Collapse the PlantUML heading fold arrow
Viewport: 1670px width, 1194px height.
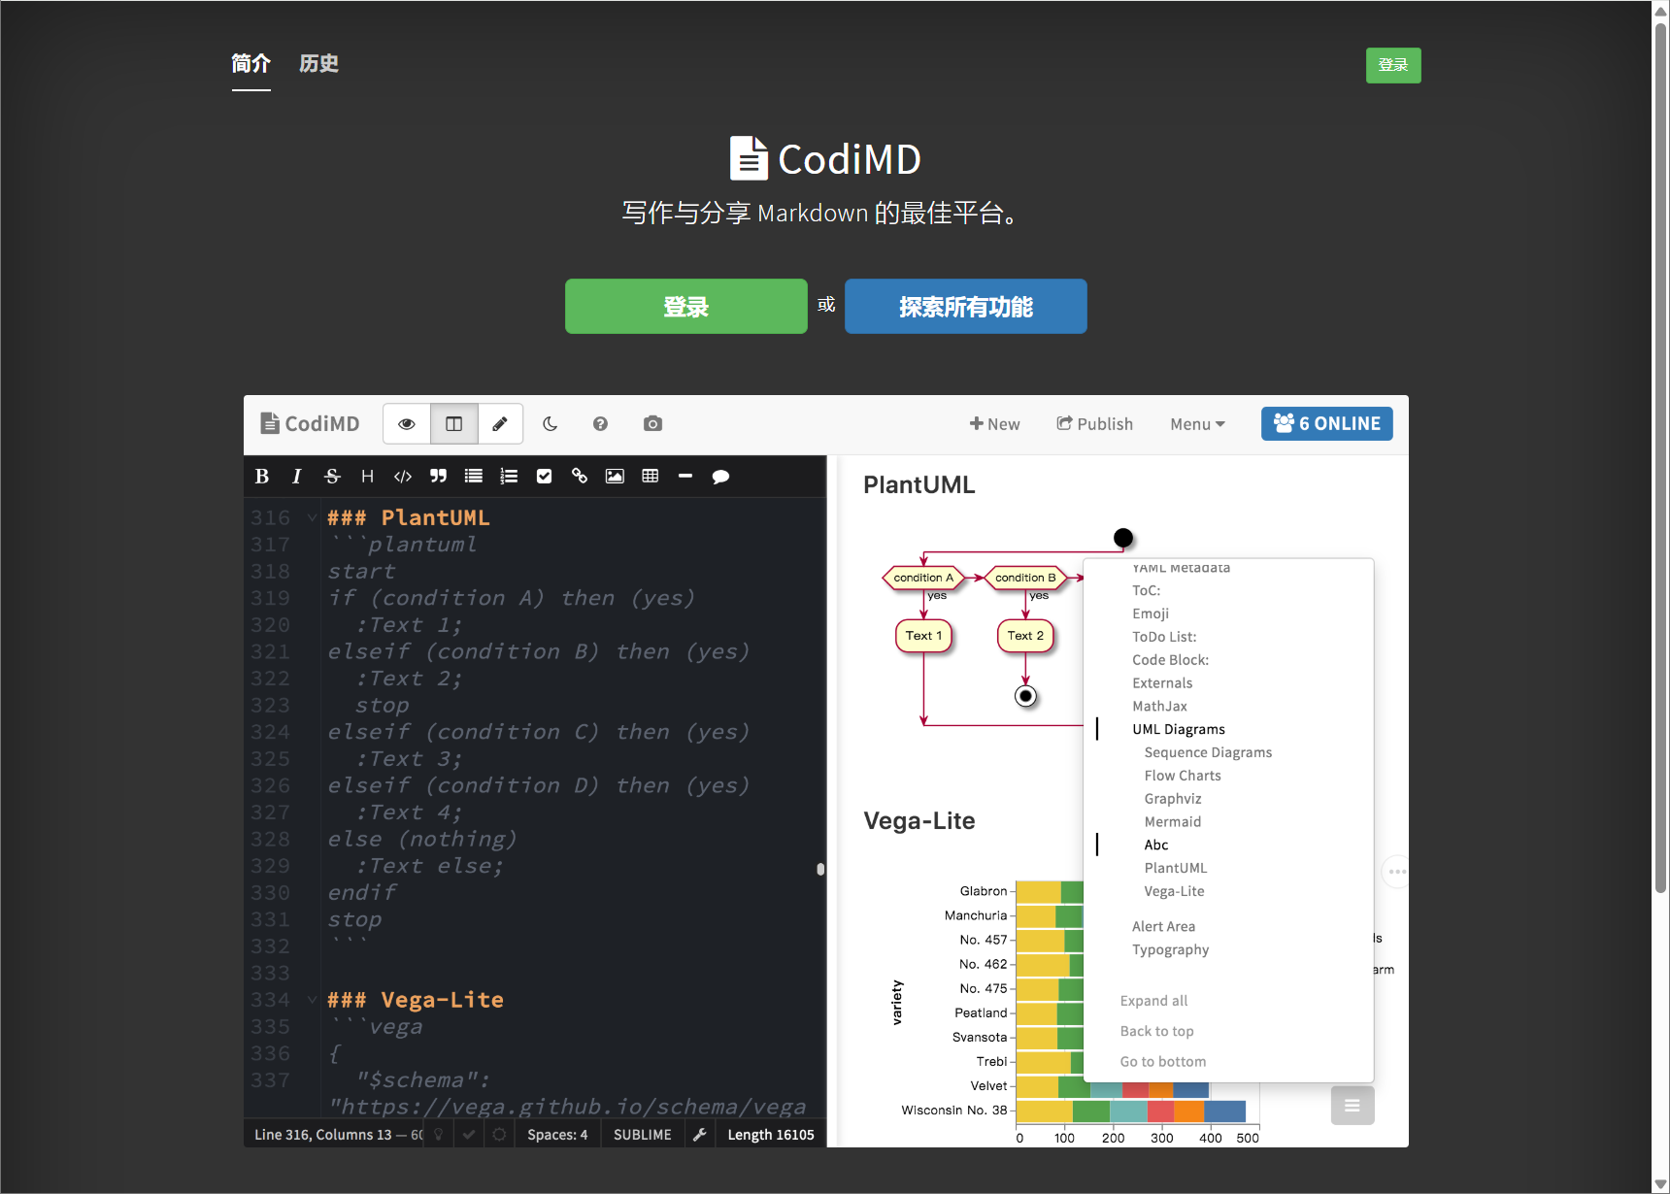[x=312, y=518]
